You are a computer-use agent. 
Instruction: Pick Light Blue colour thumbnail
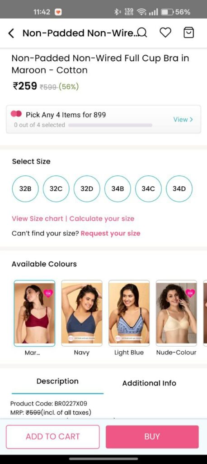[129, 313]
